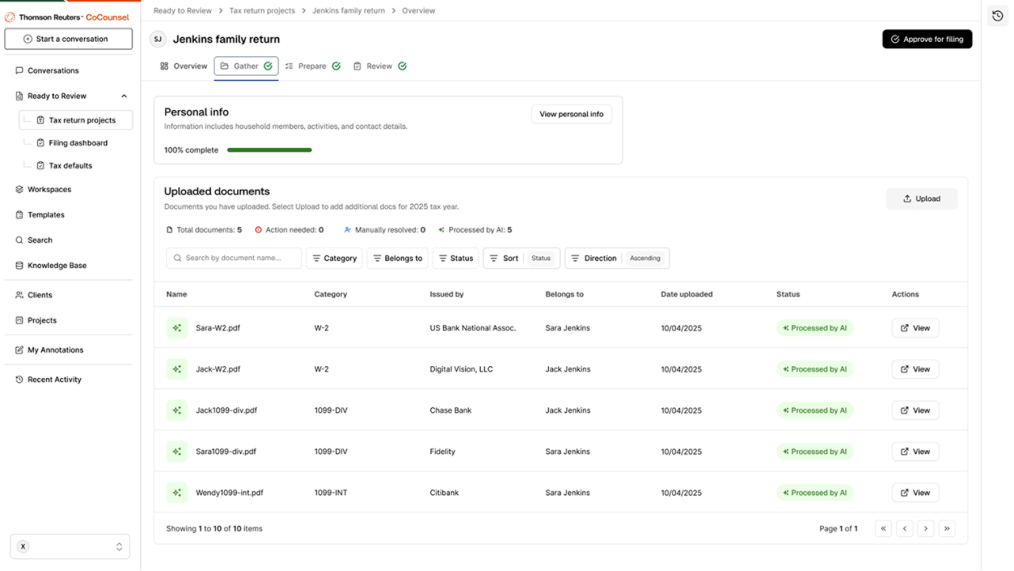Image resolution: width=1014 pixels, height=571 pixels.
Task: Click the Processed by AI status on Wendy1099-int.pdf
Action: coord(814,492)
